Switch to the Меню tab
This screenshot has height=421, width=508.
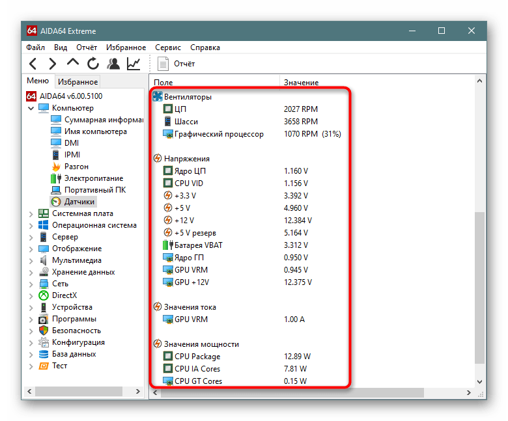click(38, 81)
